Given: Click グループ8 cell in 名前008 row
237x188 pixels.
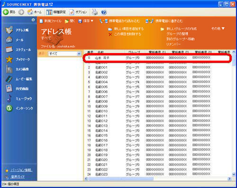Looking at the screenshot, I should [133, 101].
